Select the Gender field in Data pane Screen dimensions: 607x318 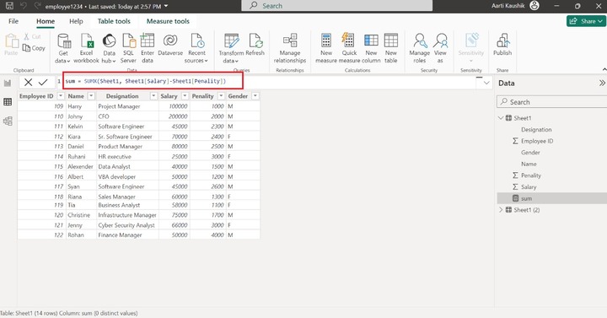coord(530,153)
